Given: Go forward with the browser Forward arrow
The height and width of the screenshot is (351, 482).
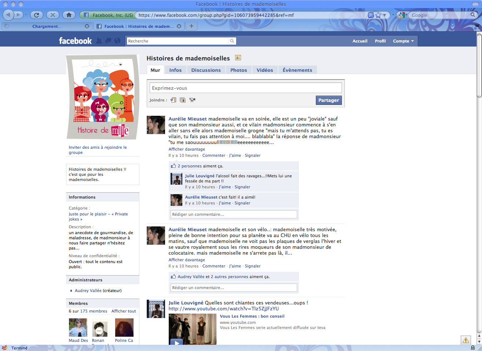Looking at the screenshot, I should click(18, 15).
